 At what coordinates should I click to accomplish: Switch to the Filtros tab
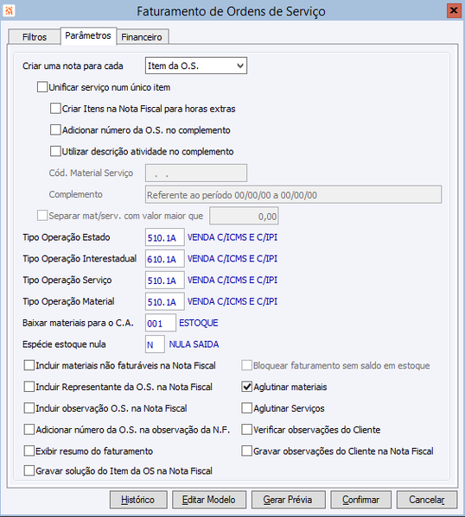pos(34,37)
